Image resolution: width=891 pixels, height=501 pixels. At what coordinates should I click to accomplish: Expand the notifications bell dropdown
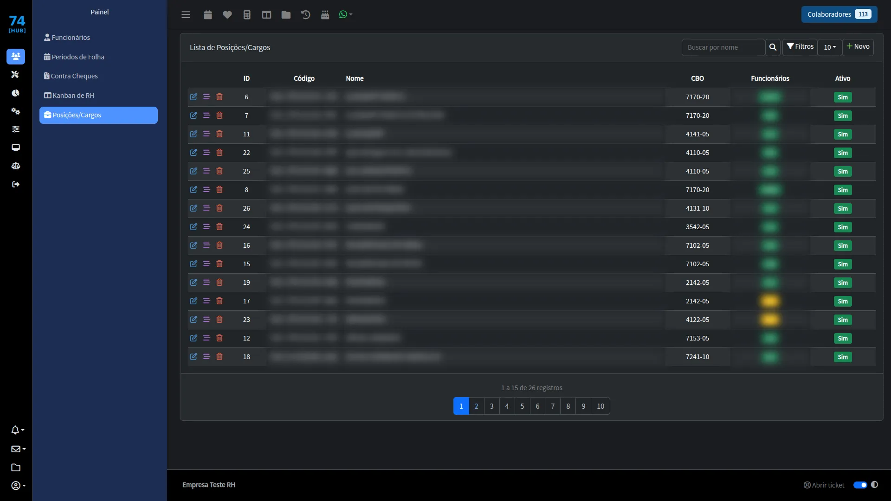click(x=18, y=430)
